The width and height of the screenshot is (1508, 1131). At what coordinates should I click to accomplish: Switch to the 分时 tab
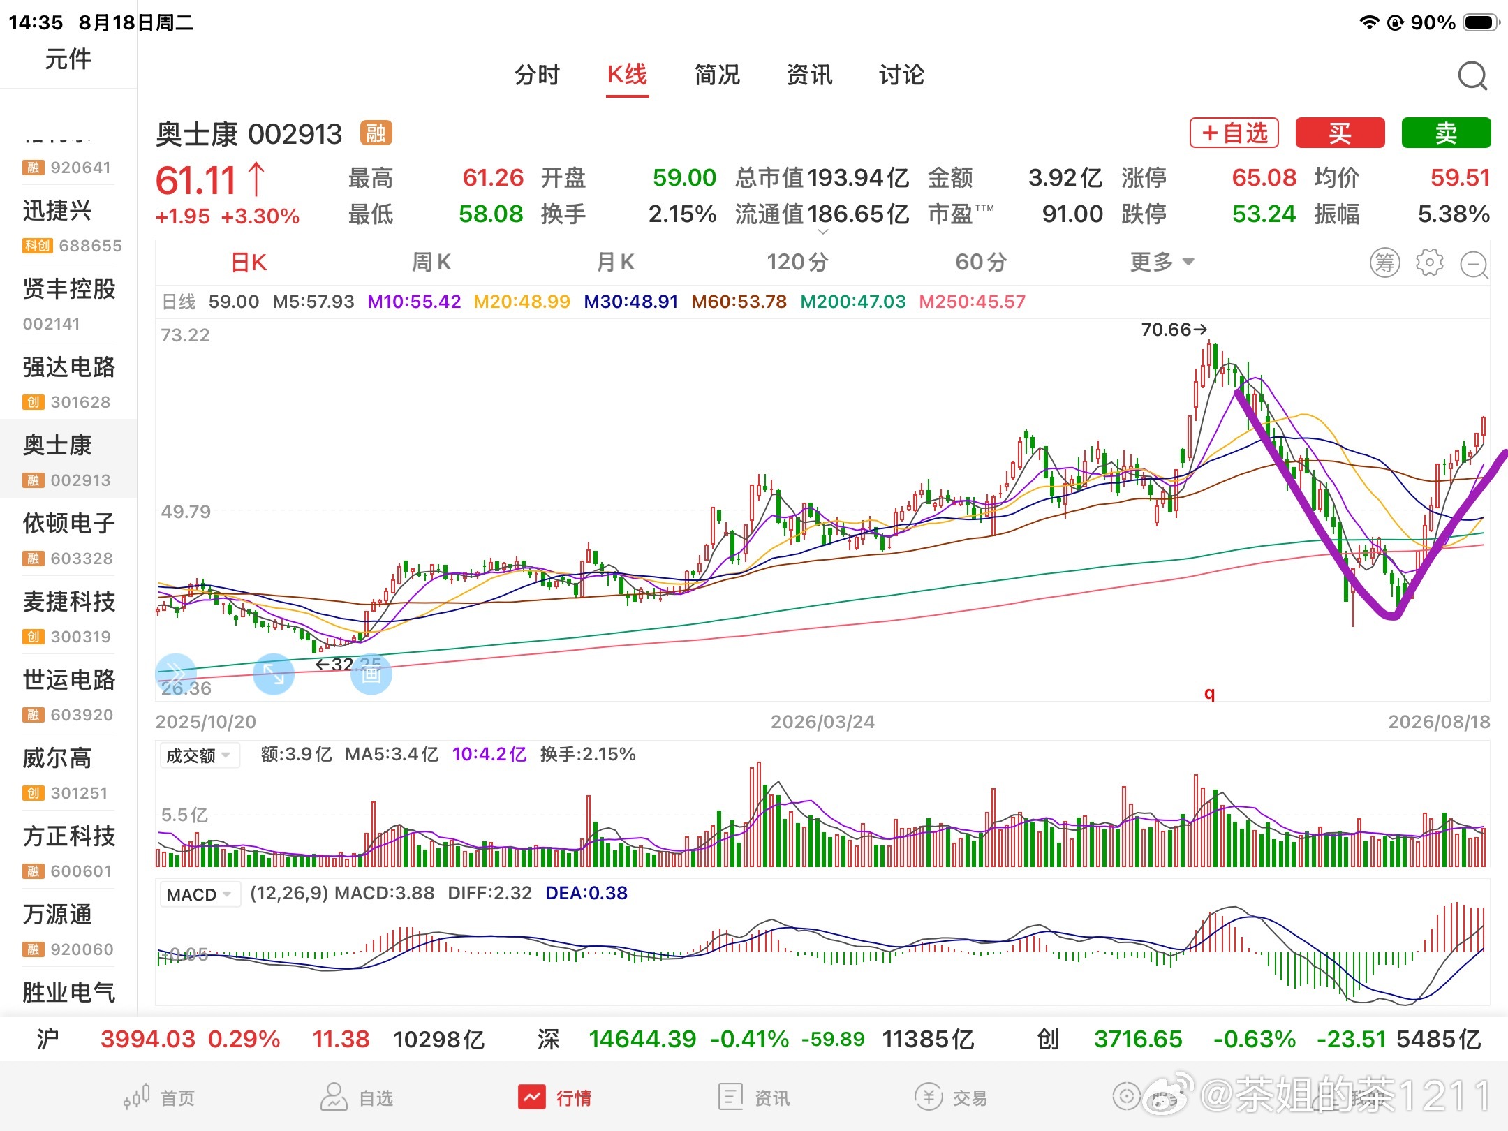pos(537,75)
